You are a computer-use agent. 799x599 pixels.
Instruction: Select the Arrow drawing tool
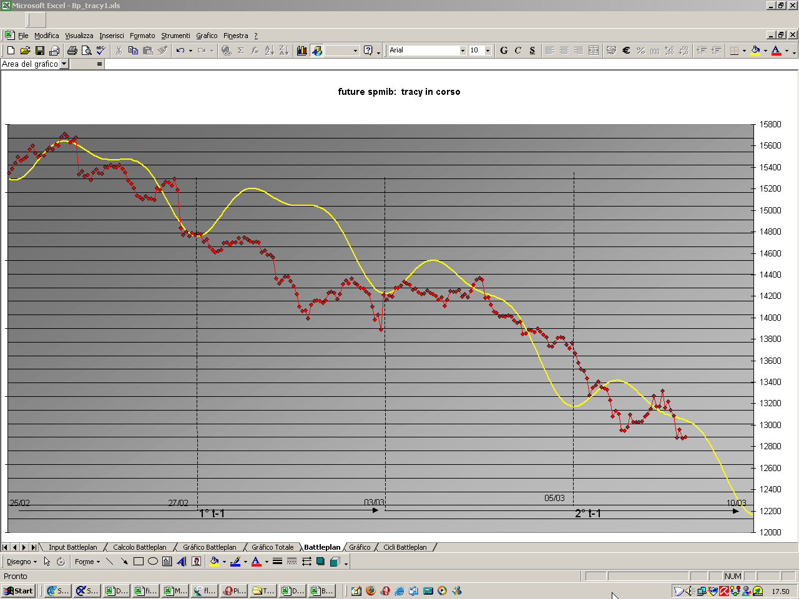click(x=124, y=562)
